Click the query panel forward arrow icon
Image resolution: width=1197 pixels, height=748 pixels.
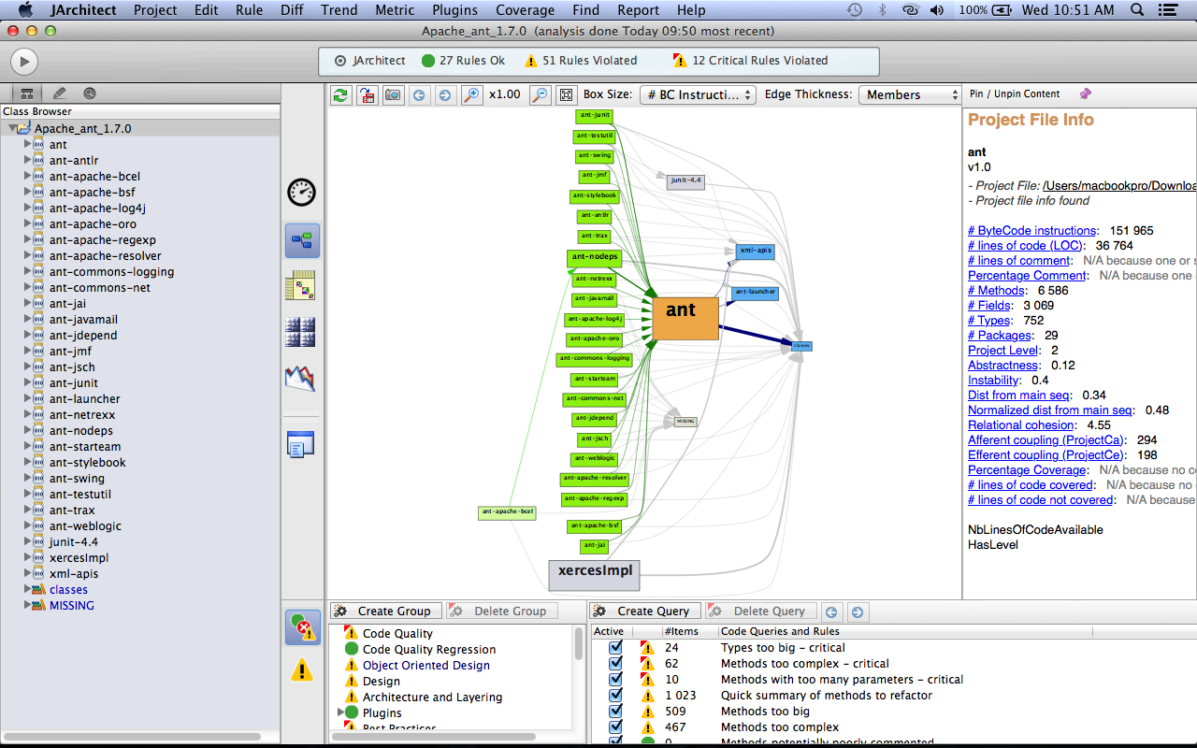coord(857,612)
